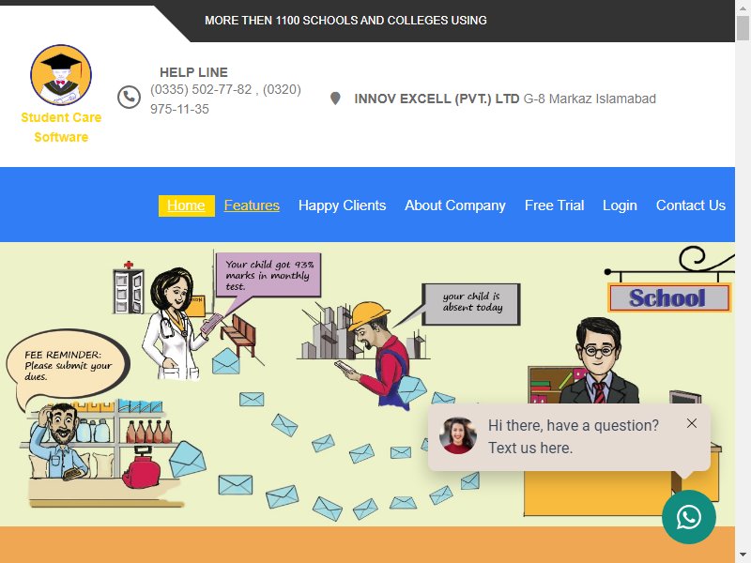The width and height of the screenshot is (751, 563).
Task: Close the 'have a question' chat popup
Action: 691,423
